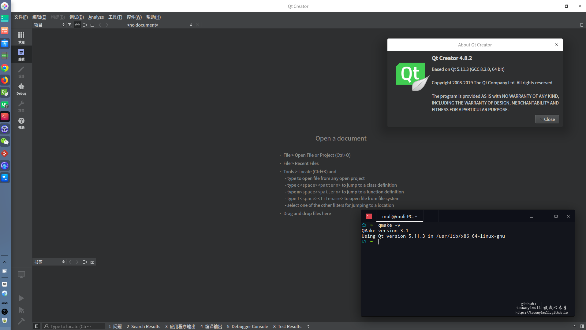Open the 2 Search Results pane
This screenshot has height=330, width=586.
tap(143, 326)
